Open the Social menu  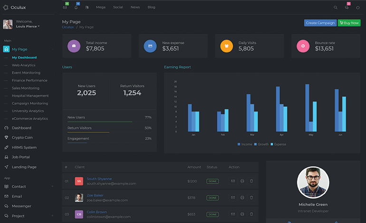pyautogui.click(x=118, y=7)
